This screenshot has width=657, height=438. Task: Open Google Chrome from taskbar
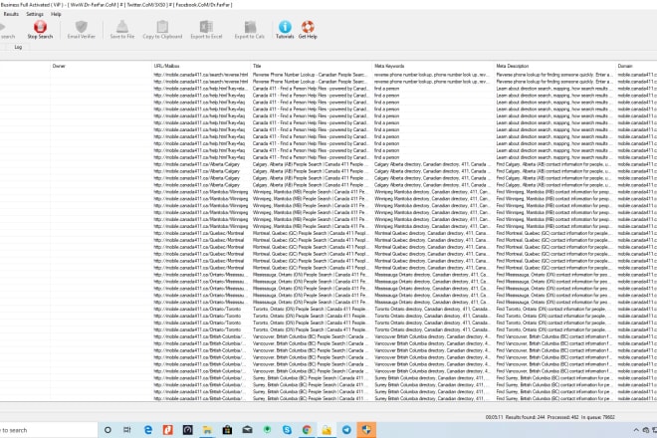[307, 430]
